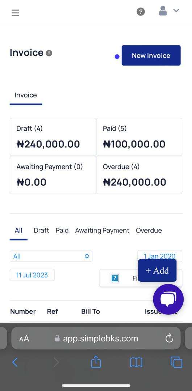Tap the app.simplebks.com address bar
Screen dimensions: 192x391
(96, 339)
